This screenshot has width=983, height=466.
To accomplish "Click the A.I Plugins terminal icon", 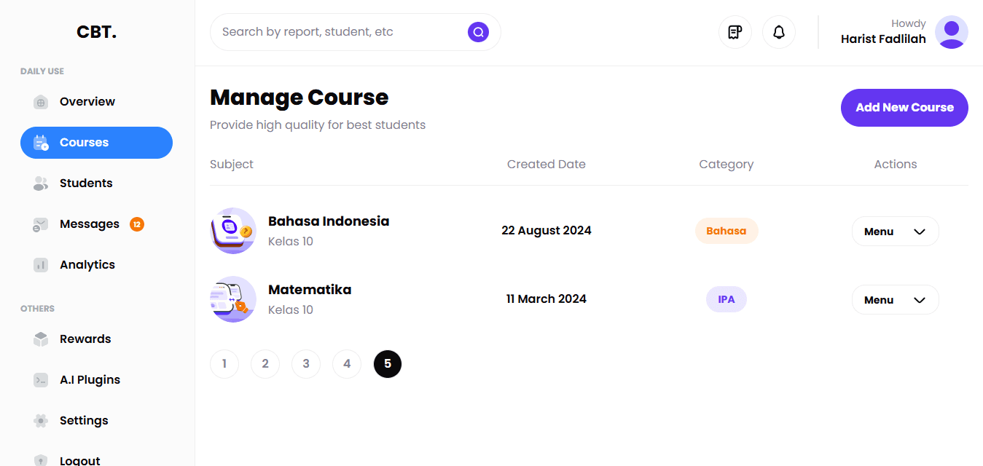I will [x=41, y=380].
